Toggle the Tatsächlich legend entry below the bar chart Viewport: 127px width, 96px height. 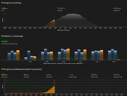[80, 63]
